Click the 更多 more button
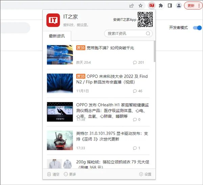Viewport: 203px width, 185px height. coord(70,174)
